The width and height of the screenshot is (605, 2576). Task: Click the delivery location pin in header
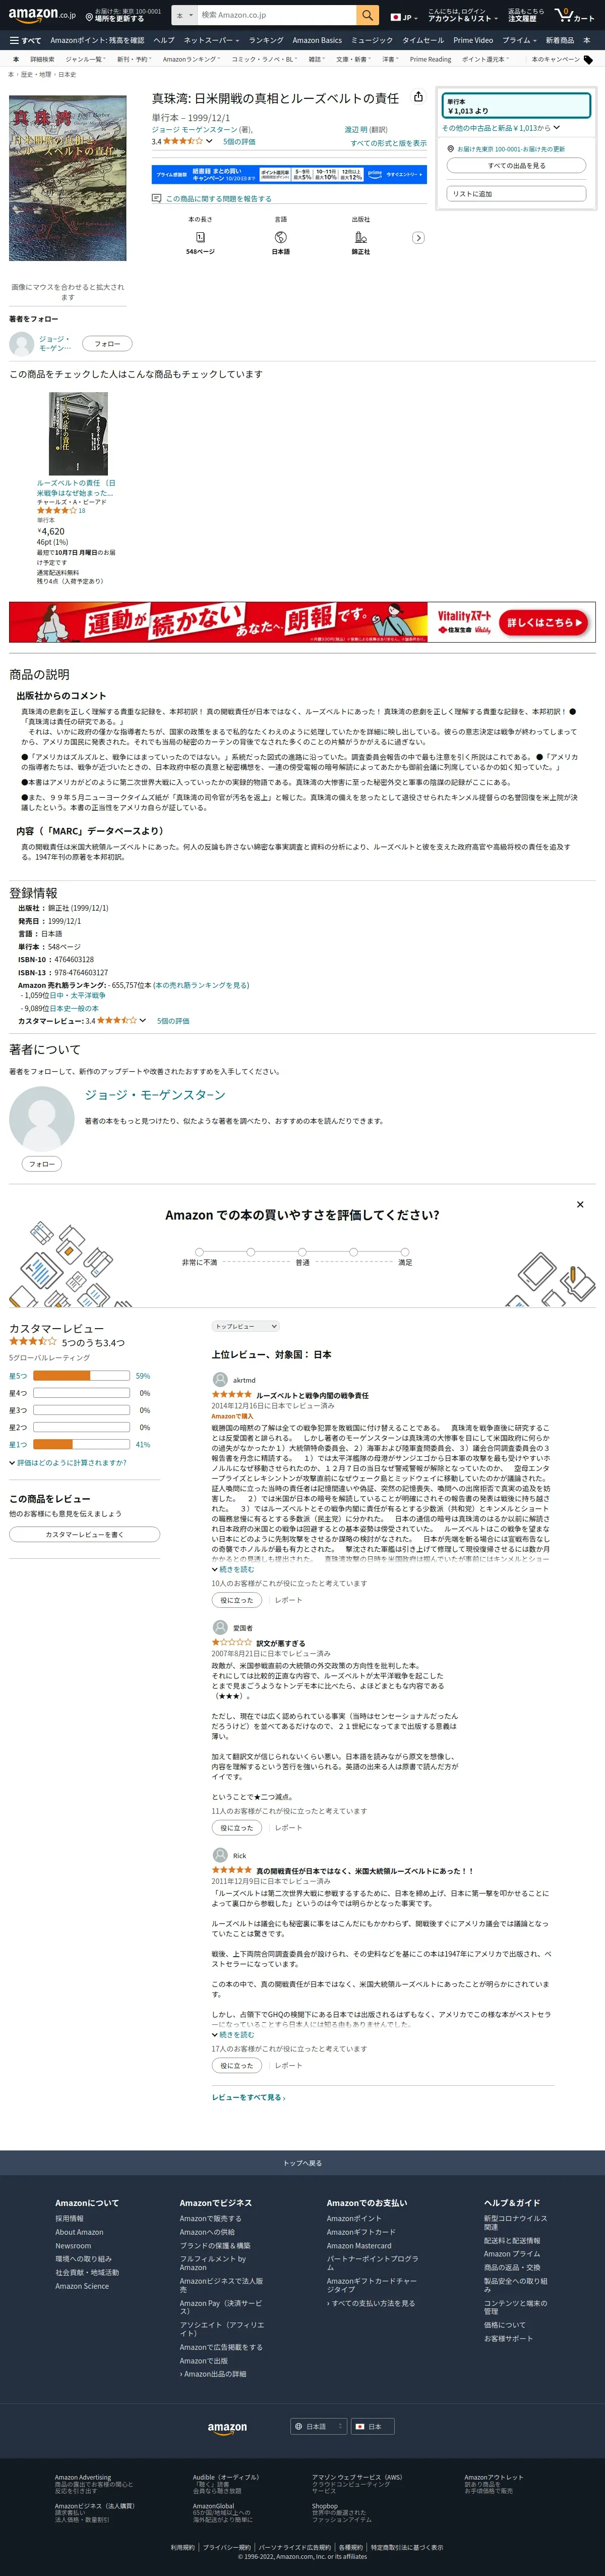click(89, 16)
